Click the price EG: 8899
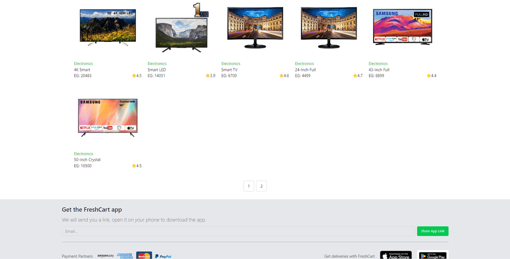This screenshot has height=259, width=510. pyautogui.click(x=377, y=76)
